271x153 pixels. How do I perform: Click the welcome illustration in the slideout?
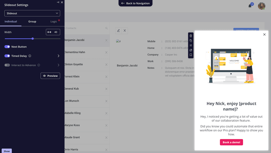231,66
